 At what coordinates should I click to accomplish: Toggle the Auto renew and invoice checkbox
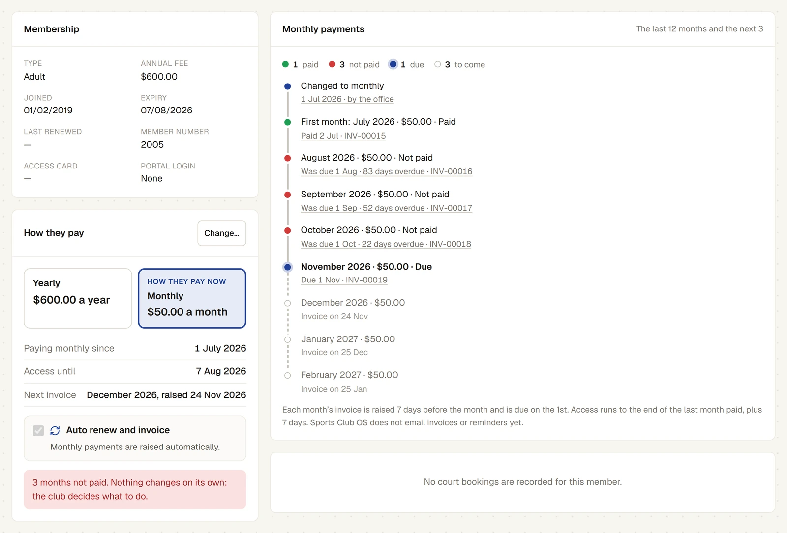pos(38,431)
